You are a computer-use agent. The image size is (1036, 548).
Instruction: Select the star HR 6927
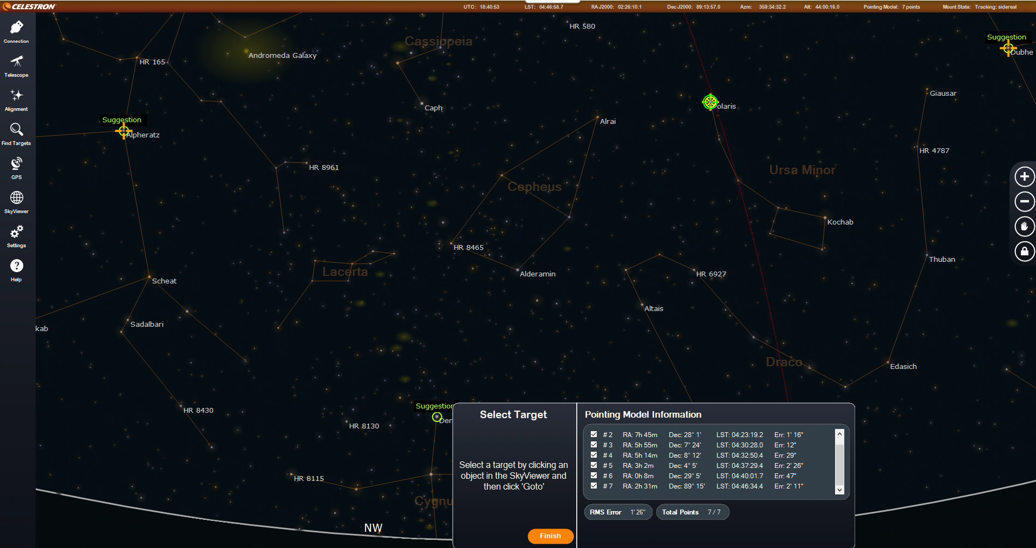click(x=711, y=274)
